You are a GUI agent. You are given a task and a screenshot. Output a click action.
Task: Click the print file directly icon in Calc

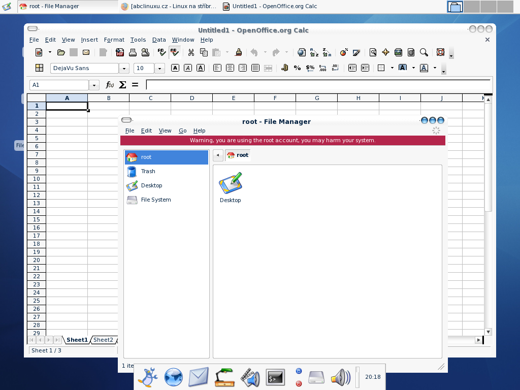click(133, 52)
